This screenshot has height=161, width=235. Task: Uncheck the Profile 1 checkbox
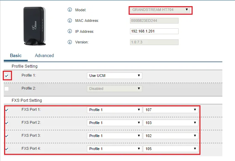point(7,76)
